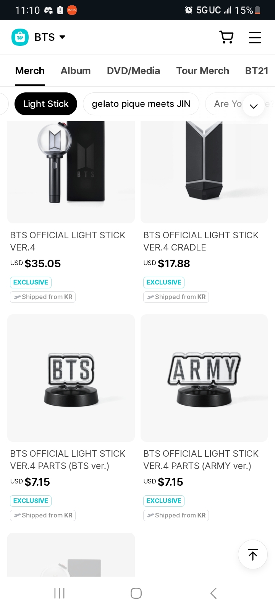Screen dimensions: 275x611
Task: Open the BTS artist dropdown
Action: [x=50, y=37]
